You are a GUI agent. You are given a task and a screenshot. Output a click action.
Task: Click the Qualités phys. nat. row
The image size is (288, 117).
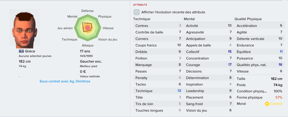259,65
